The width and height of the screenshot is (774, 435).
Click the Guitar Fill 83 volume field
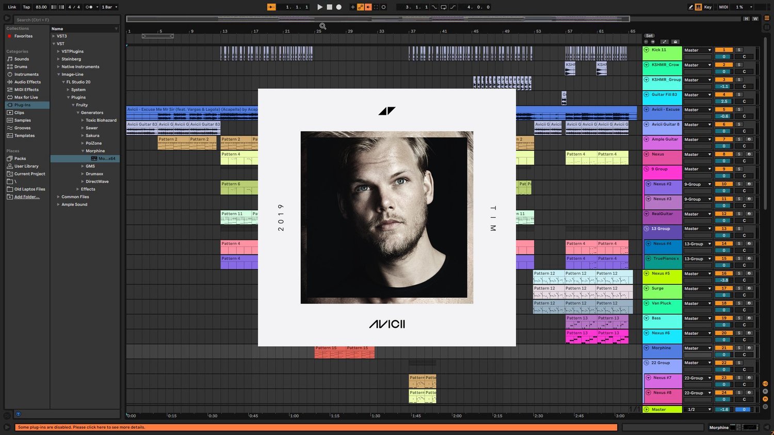[724, 102]
